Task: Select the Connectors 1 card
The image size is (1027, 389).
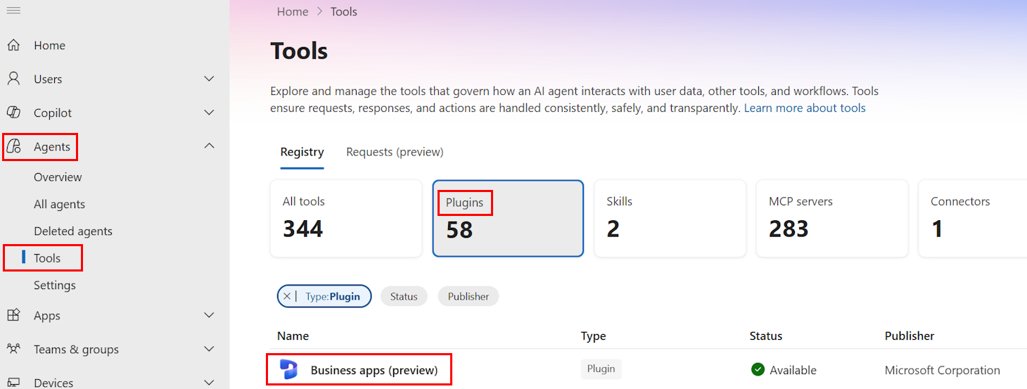Action: click(973, 219)
